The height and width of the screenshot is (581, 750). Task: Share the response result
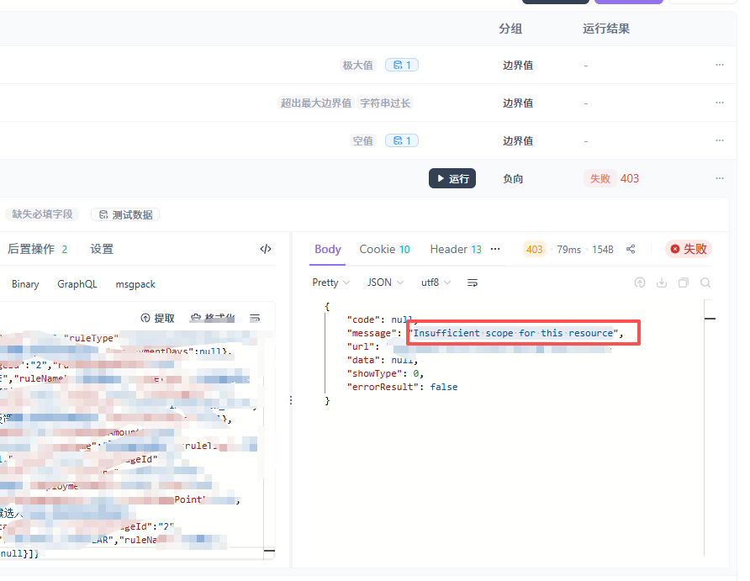(x=631, y=249)
